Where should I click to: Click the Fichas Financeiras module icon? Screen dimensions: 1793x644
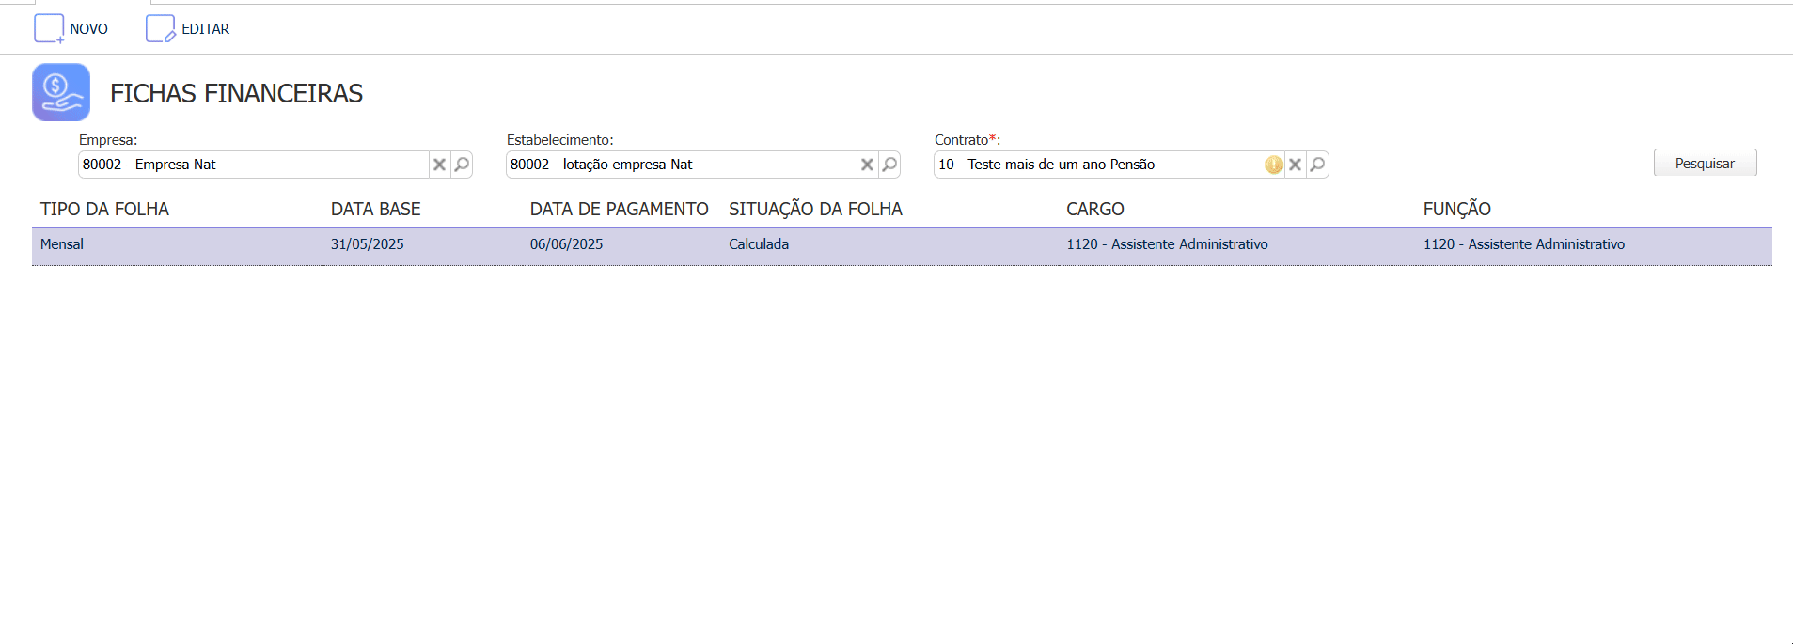tap(61, 92)
